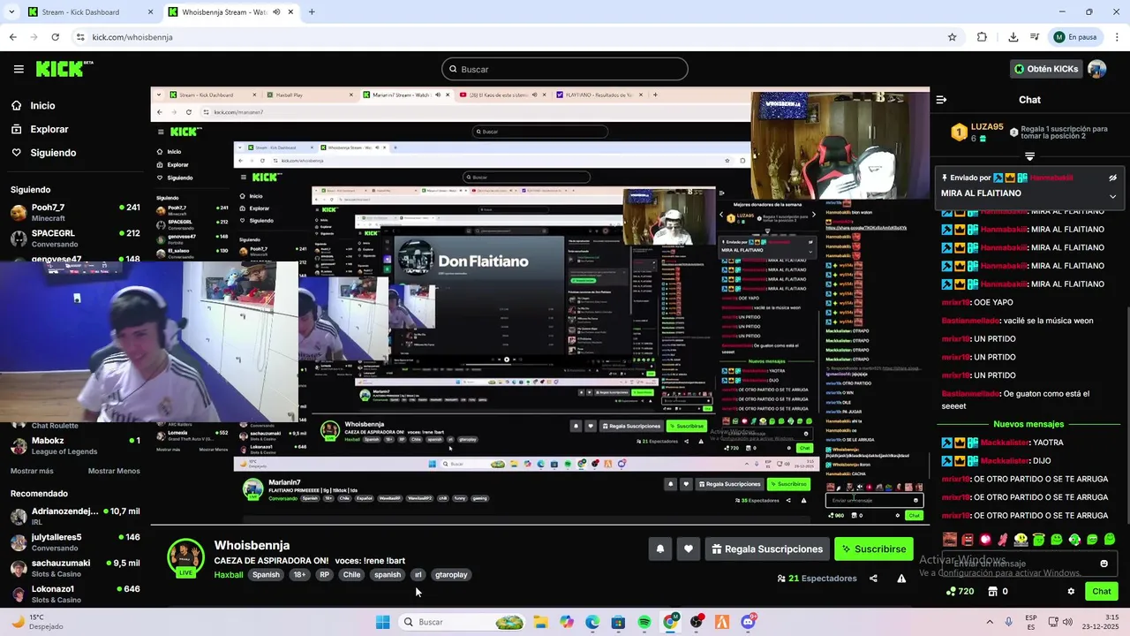Open sachauzumaki recommended channel
This screenshot has width=1130, height=636.
pos(75,568)
